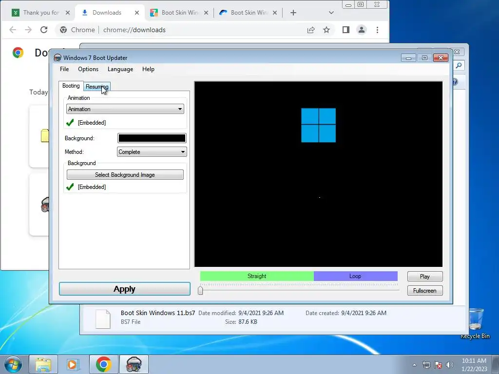This screenshot has height=374, width=499.
Task: Click the share page icon in Chrome
Action: (311, 30)
